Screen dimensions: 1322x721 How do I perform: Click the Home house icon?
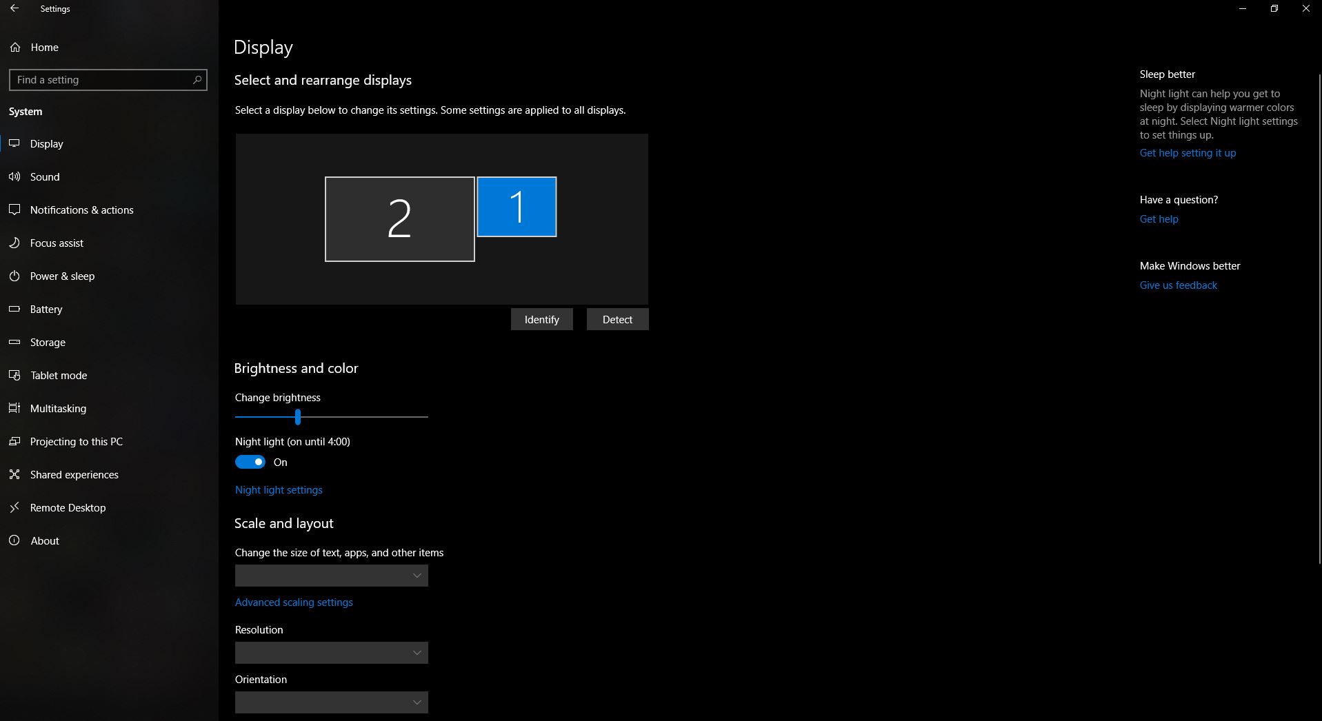point(15,48)
